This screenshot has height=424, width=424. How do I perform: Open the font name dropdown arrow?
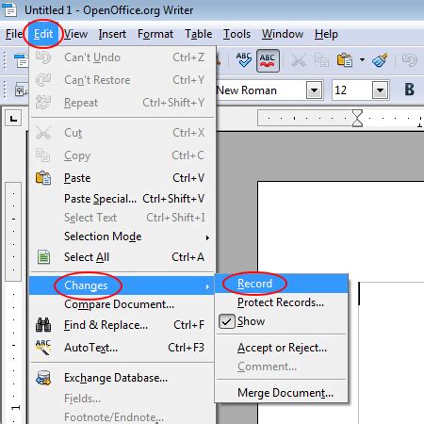[314, 90]
